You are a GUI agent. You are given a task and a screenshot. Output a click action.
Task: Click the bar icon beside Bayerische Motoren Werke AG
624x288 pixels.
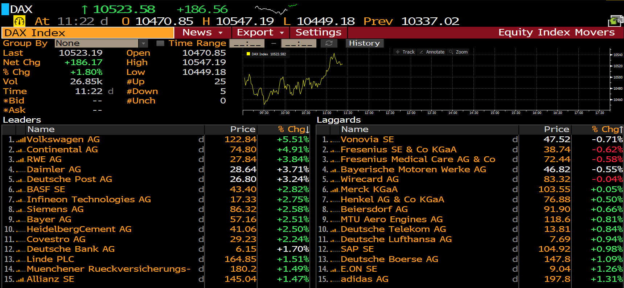point(335,170)
